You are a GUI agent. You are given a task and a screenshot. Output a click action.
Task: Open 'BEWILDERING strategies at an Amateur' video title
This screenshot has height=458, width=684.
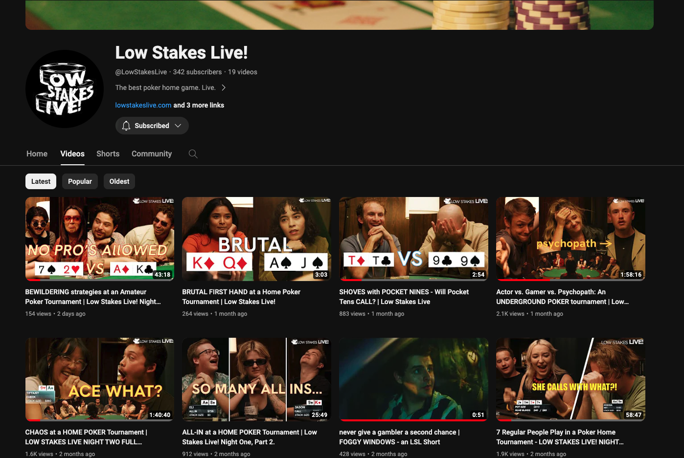pyautogui.click(x=93, y=297)
